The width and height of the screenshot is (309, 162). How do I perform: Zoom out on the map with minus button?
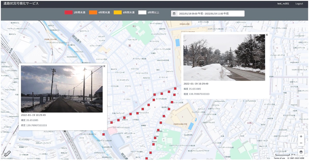301,143
